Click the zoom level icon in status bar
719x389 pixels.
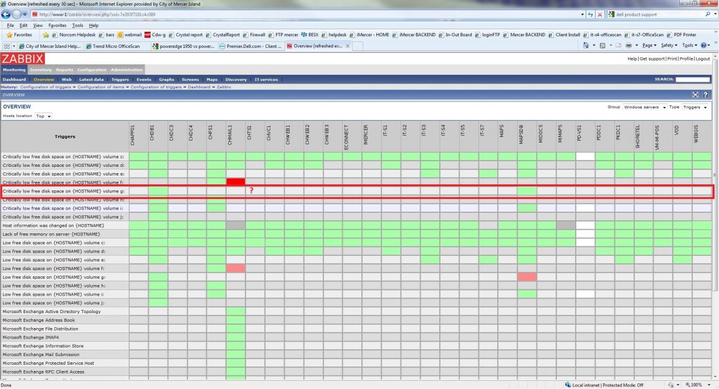coord(688,385)
